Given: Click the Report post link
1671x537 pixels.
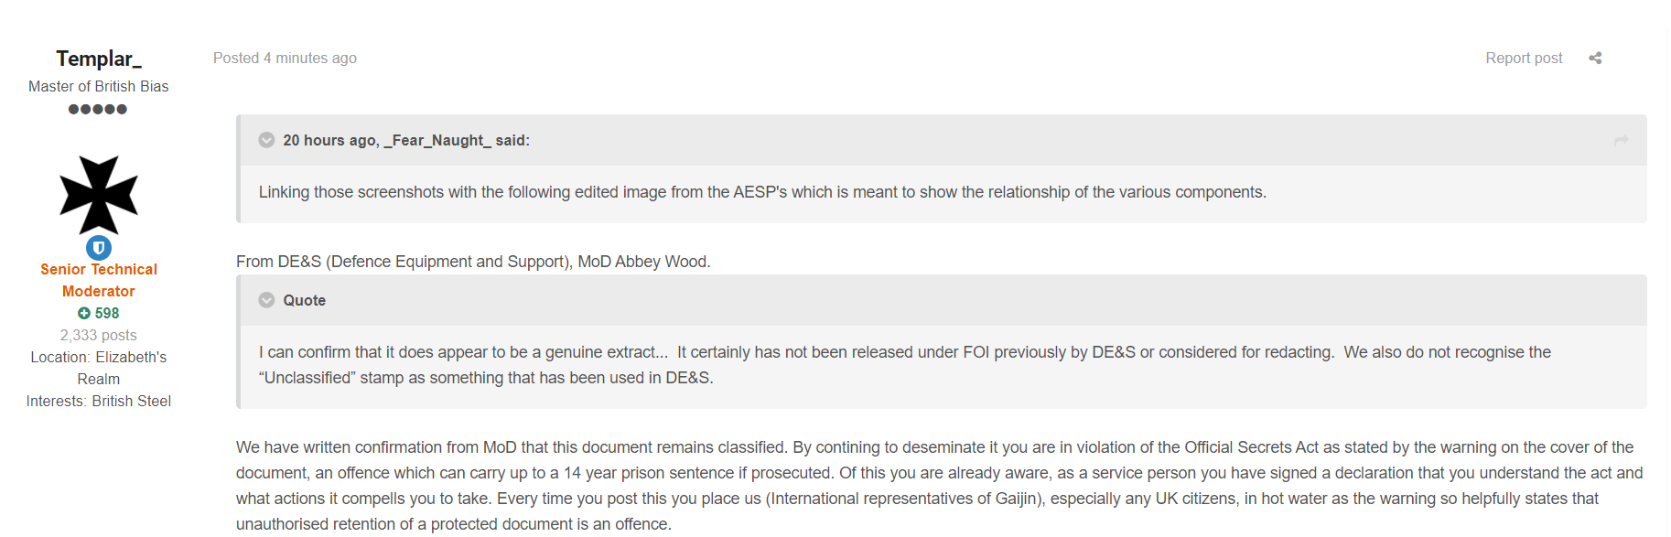Looking at the screenshot, I should tap(1524, 58).
